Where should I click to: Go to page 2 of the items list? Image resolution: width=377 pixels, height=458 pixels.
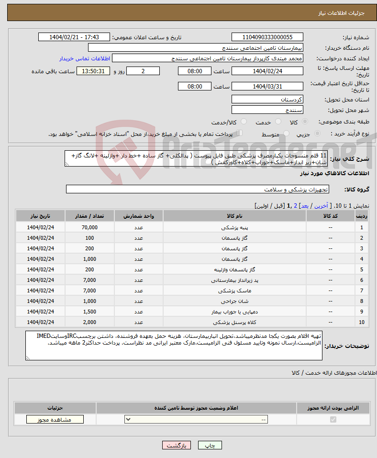pos(295,206)
